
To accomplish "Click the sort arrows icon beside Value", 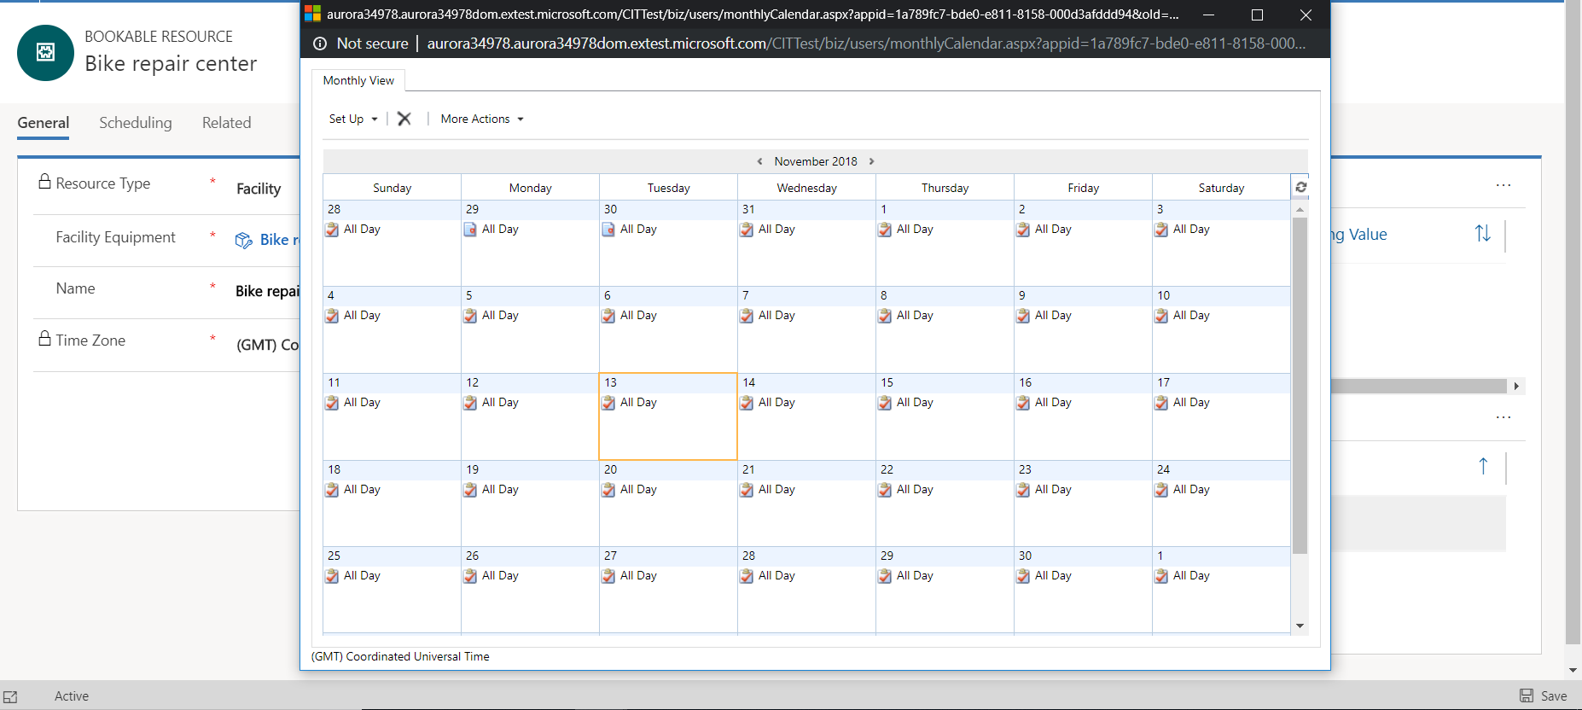I will [1482, 234].
